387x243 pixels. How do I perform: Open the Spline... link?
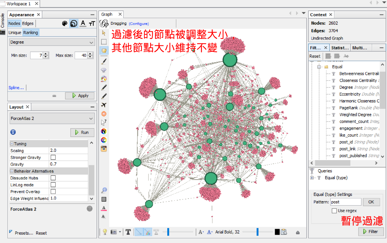click(x=16, y=88)
